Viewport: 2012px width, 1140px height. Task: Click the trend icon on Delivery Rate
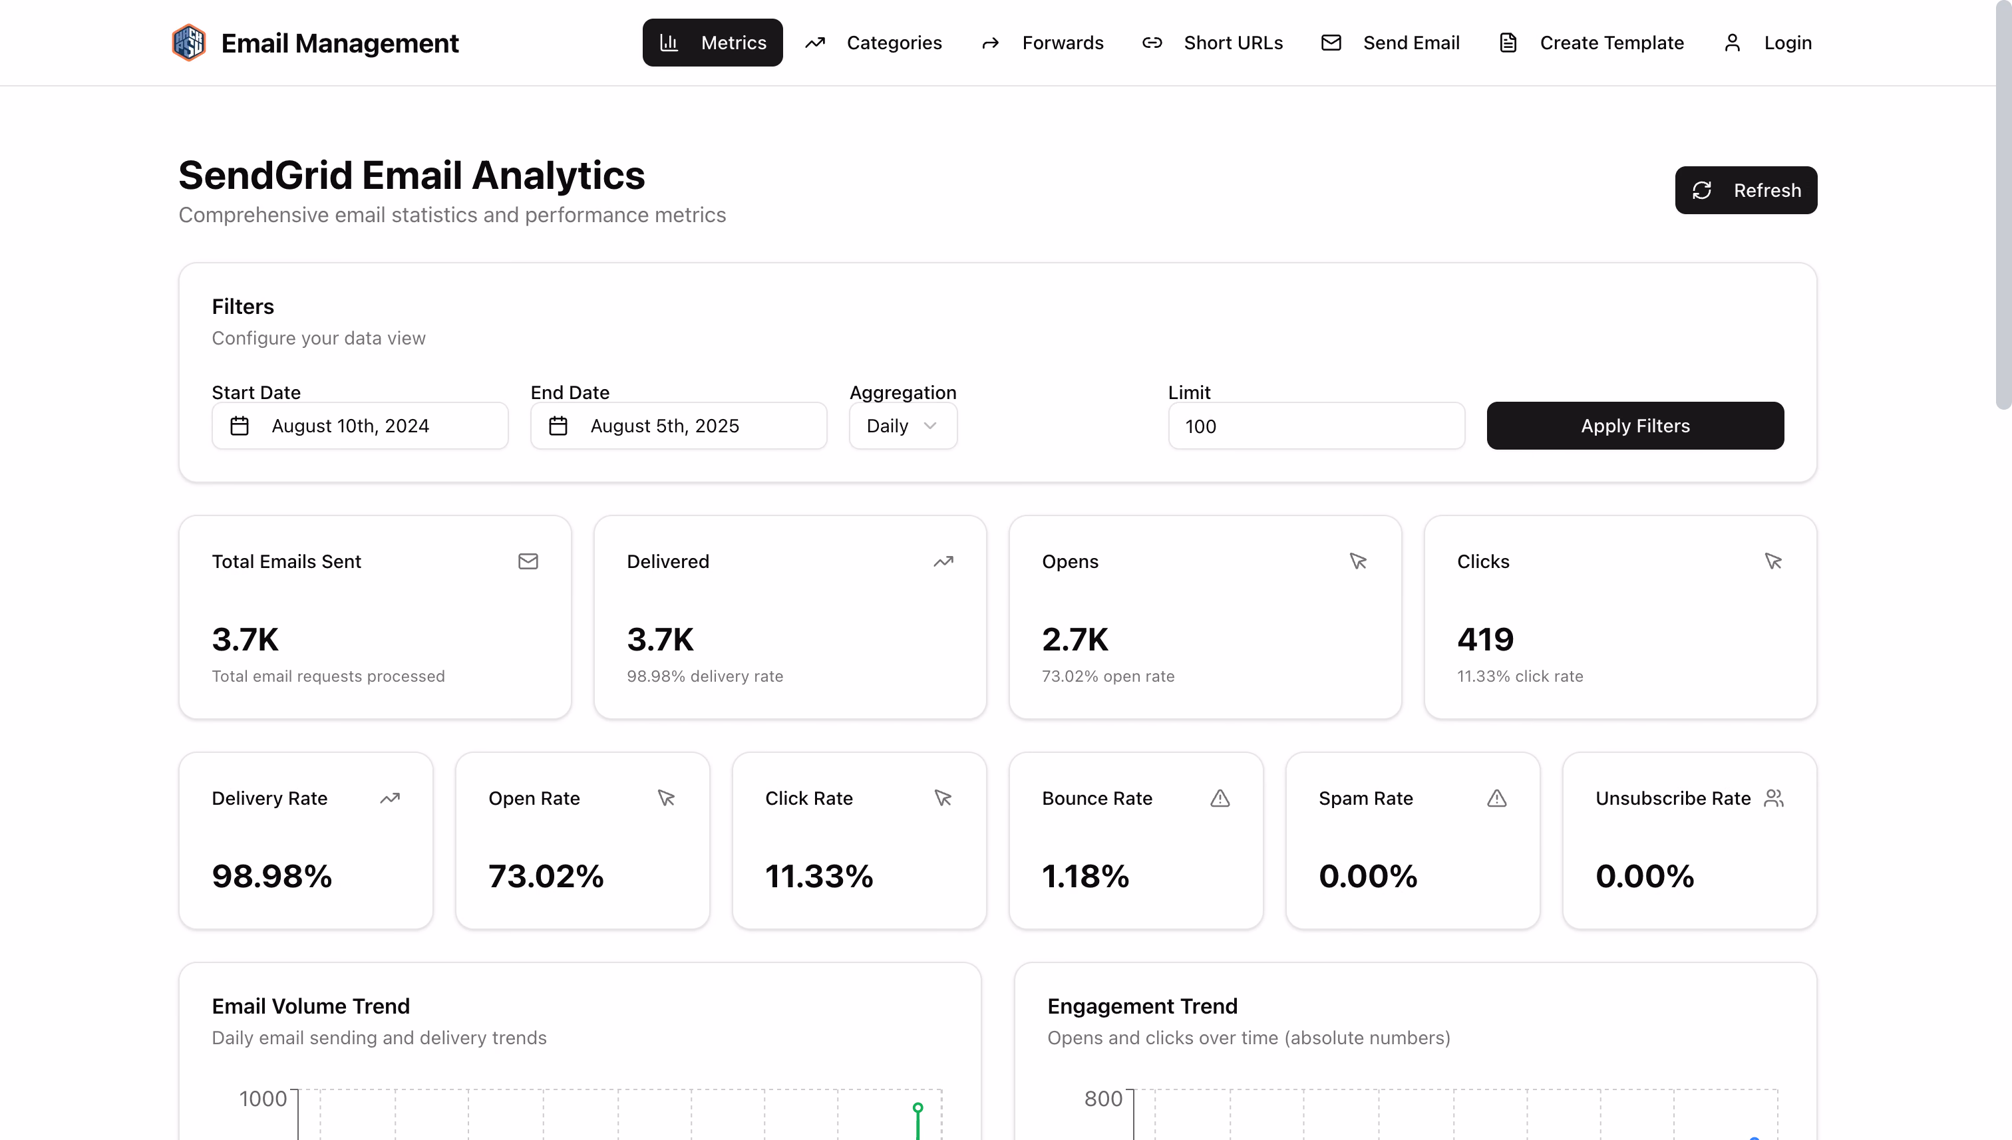(390, 798)
